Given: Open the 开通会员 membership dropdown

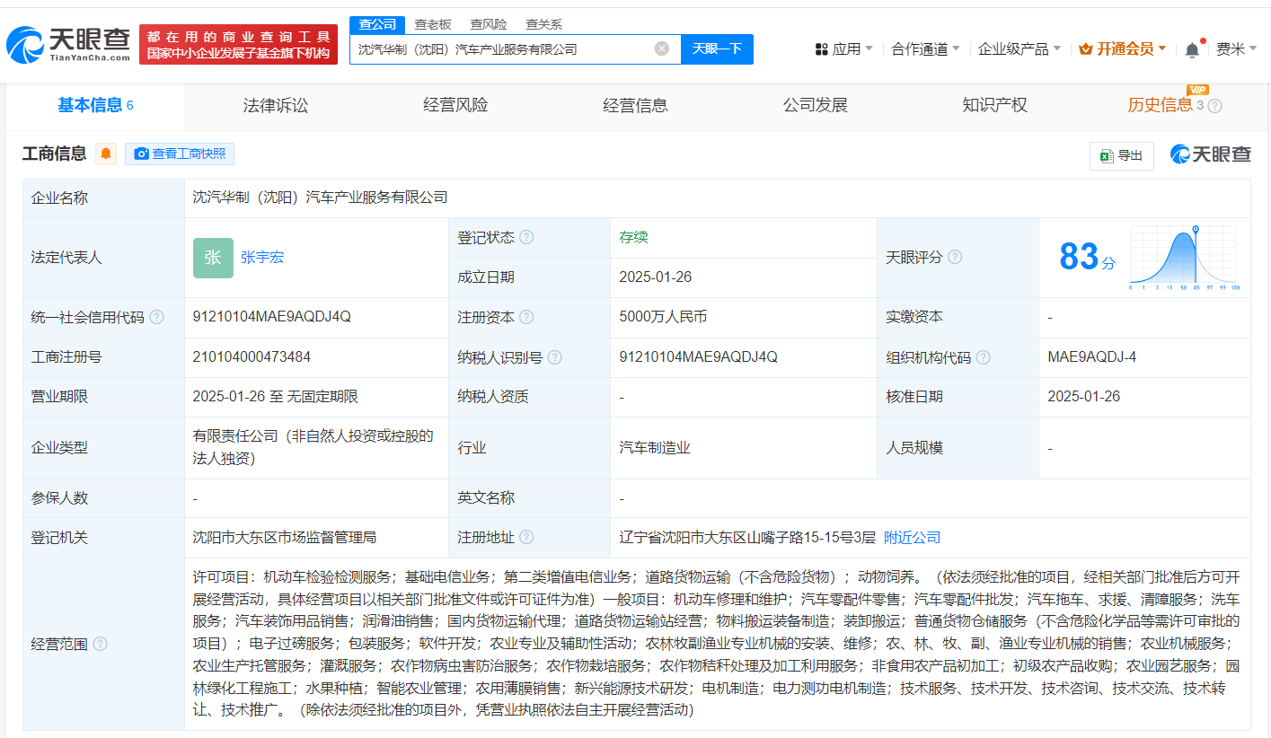Looking at the screenshot, I should pyautogui.click(x=1122, y=49).
